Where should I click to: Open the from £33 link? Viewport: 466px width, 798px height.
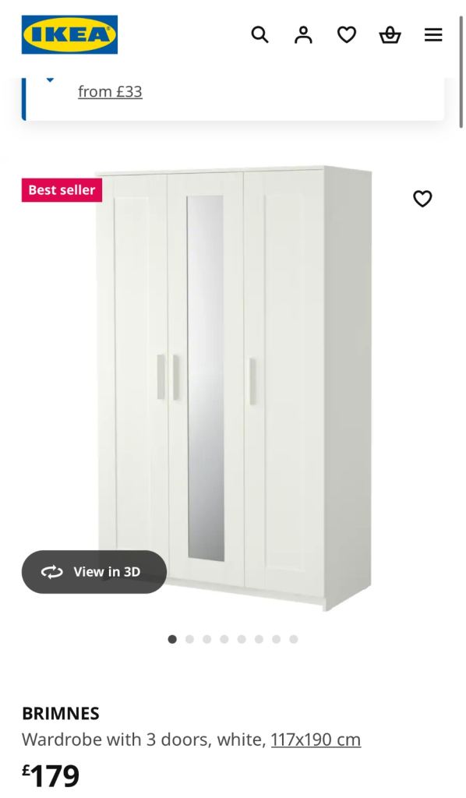pos(110,92)
